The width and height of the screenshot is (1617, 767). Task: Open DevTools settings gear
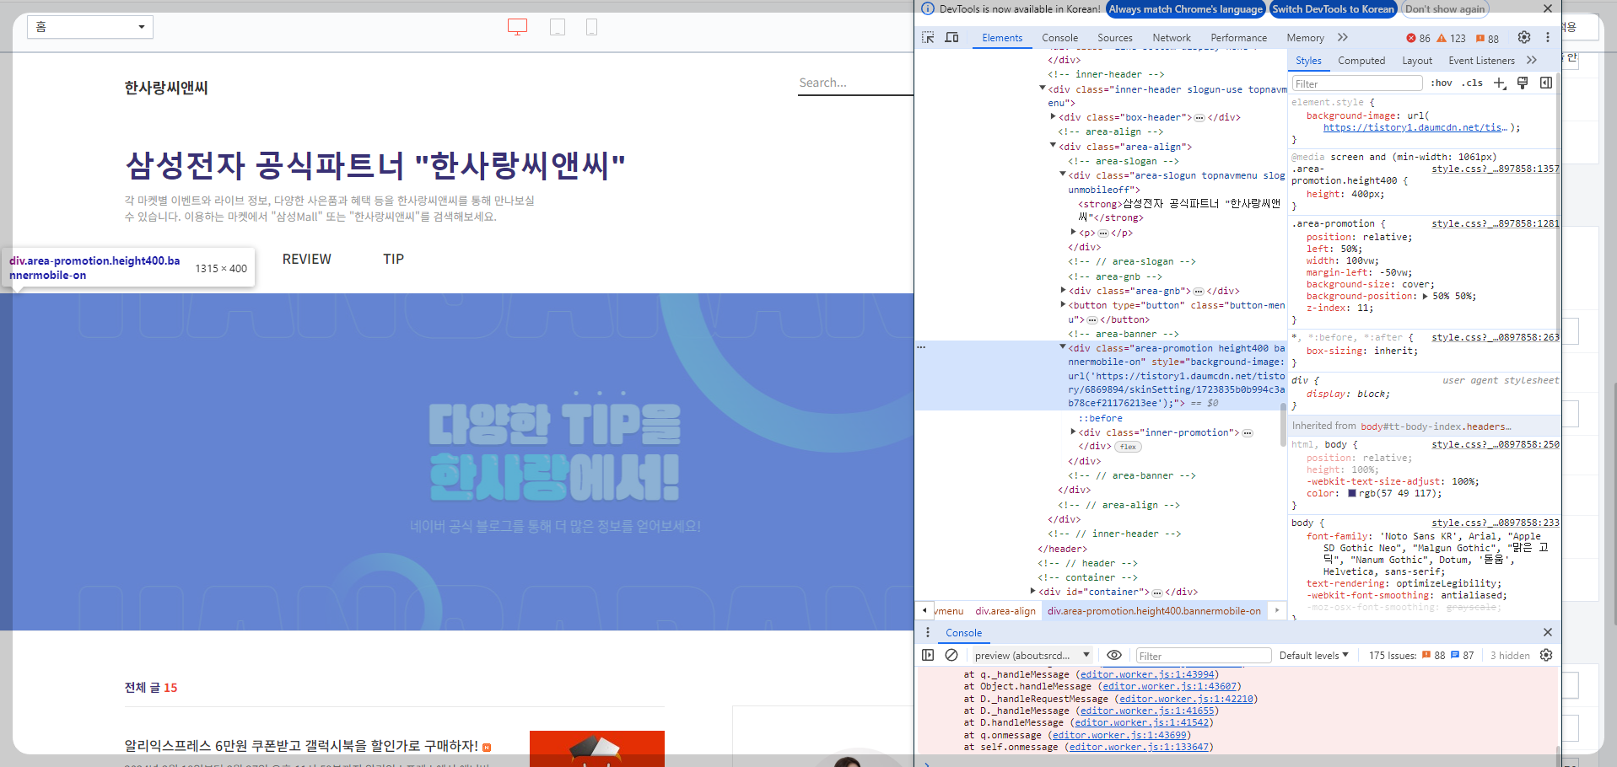[x=1523, y=37]
